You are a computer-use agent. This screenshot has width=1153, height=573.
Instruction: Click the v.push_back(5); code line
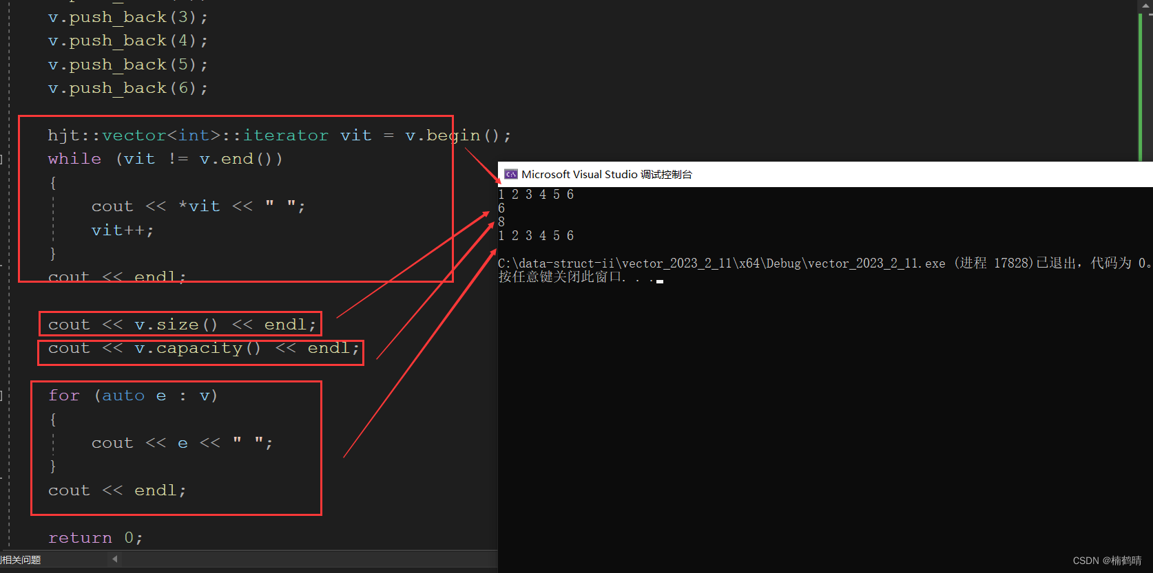[x=128, y=65]
